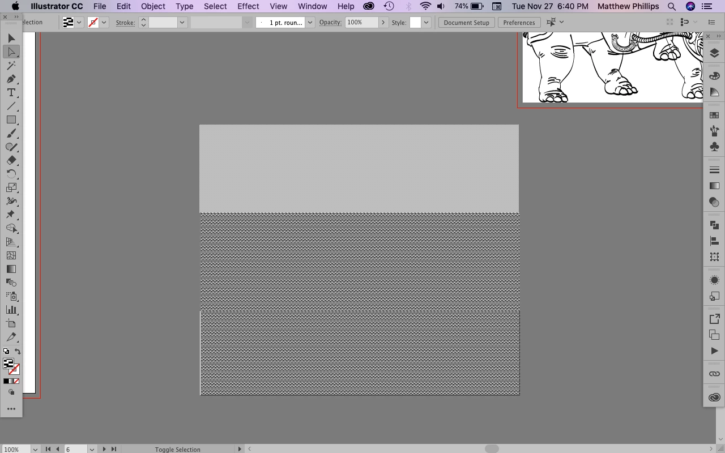
Task: Pick the Mesh tool
Action: click(11, 255)
